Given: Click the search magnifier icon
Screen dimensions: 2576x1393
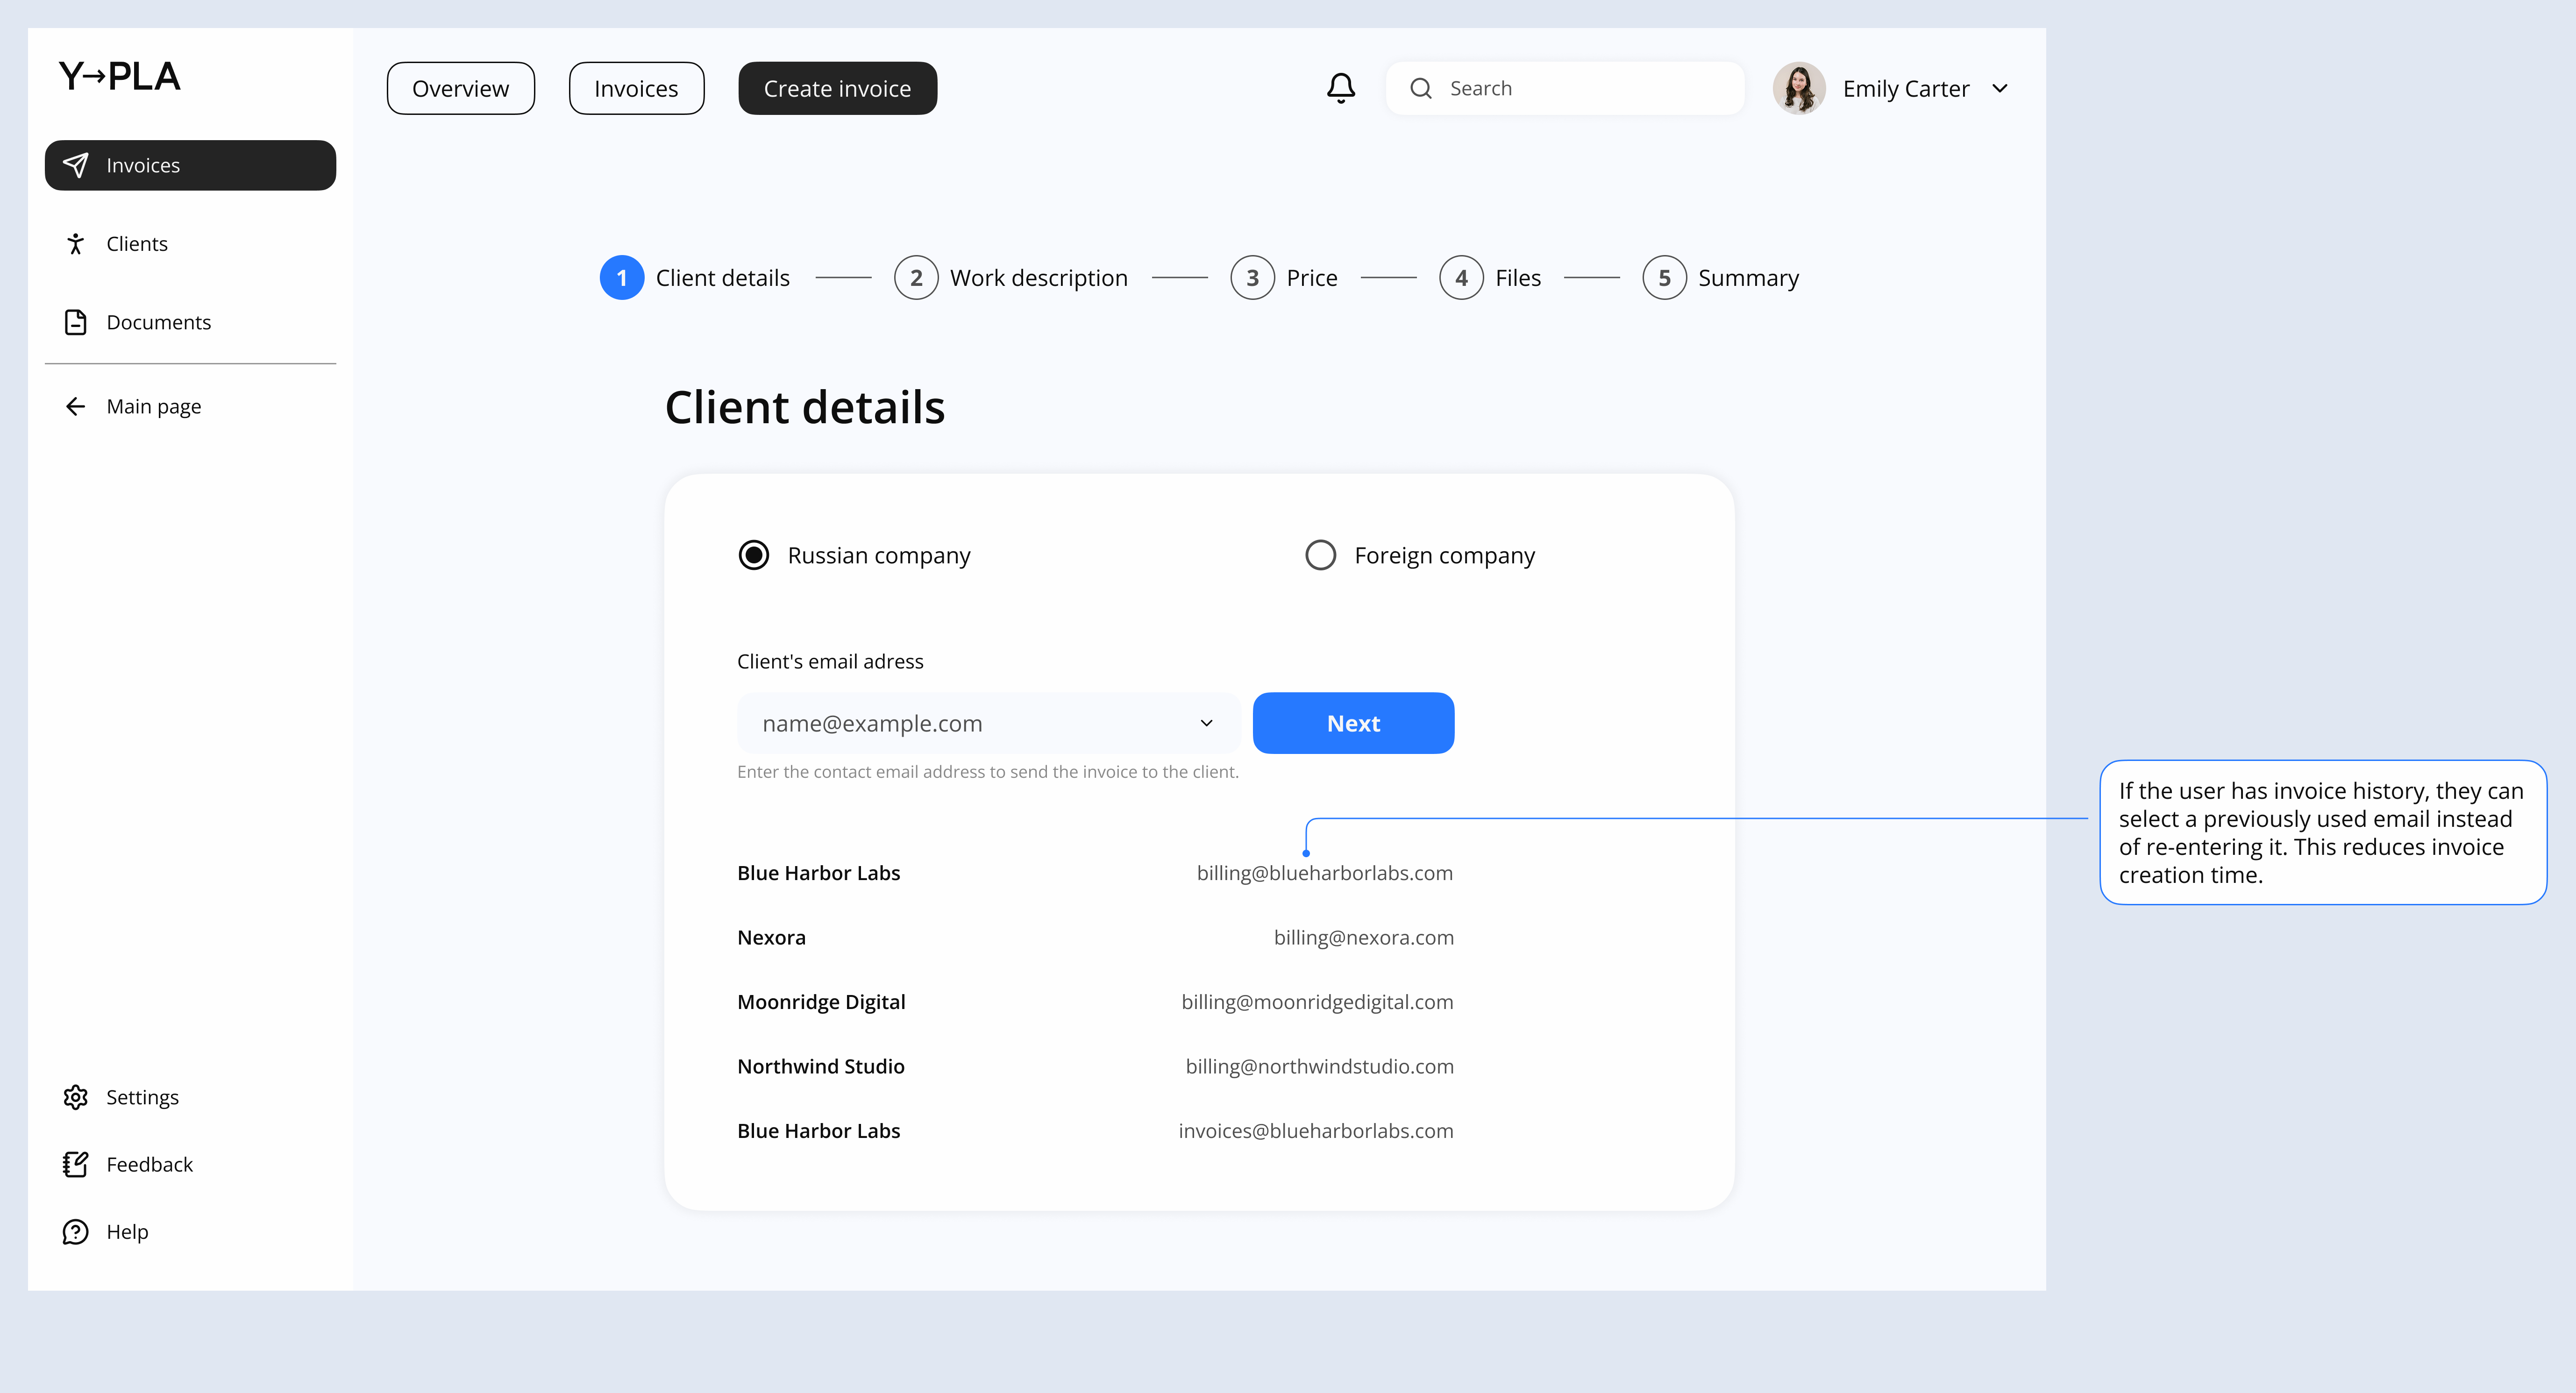Looking at the screenshot, I should (x=1421, y=88).
